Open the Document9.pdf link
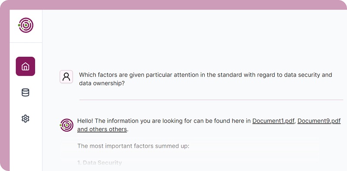 319,121
